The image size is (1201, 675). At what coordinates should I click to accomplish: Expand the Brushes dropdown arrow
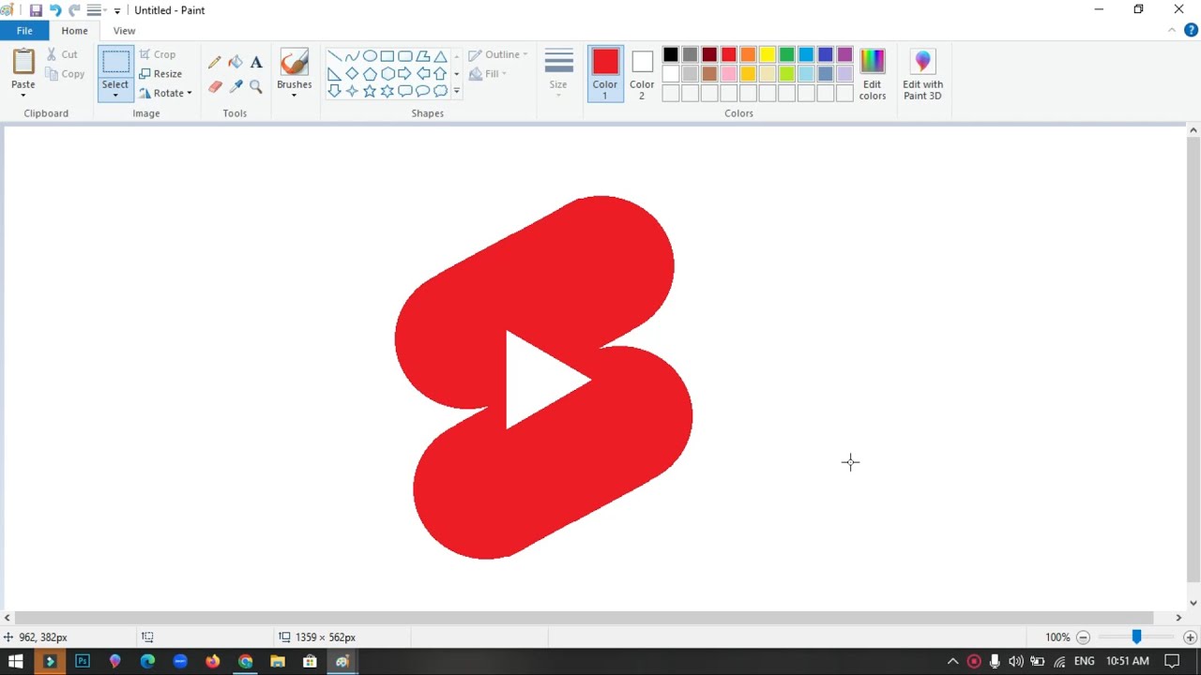[x=294, y=95]
